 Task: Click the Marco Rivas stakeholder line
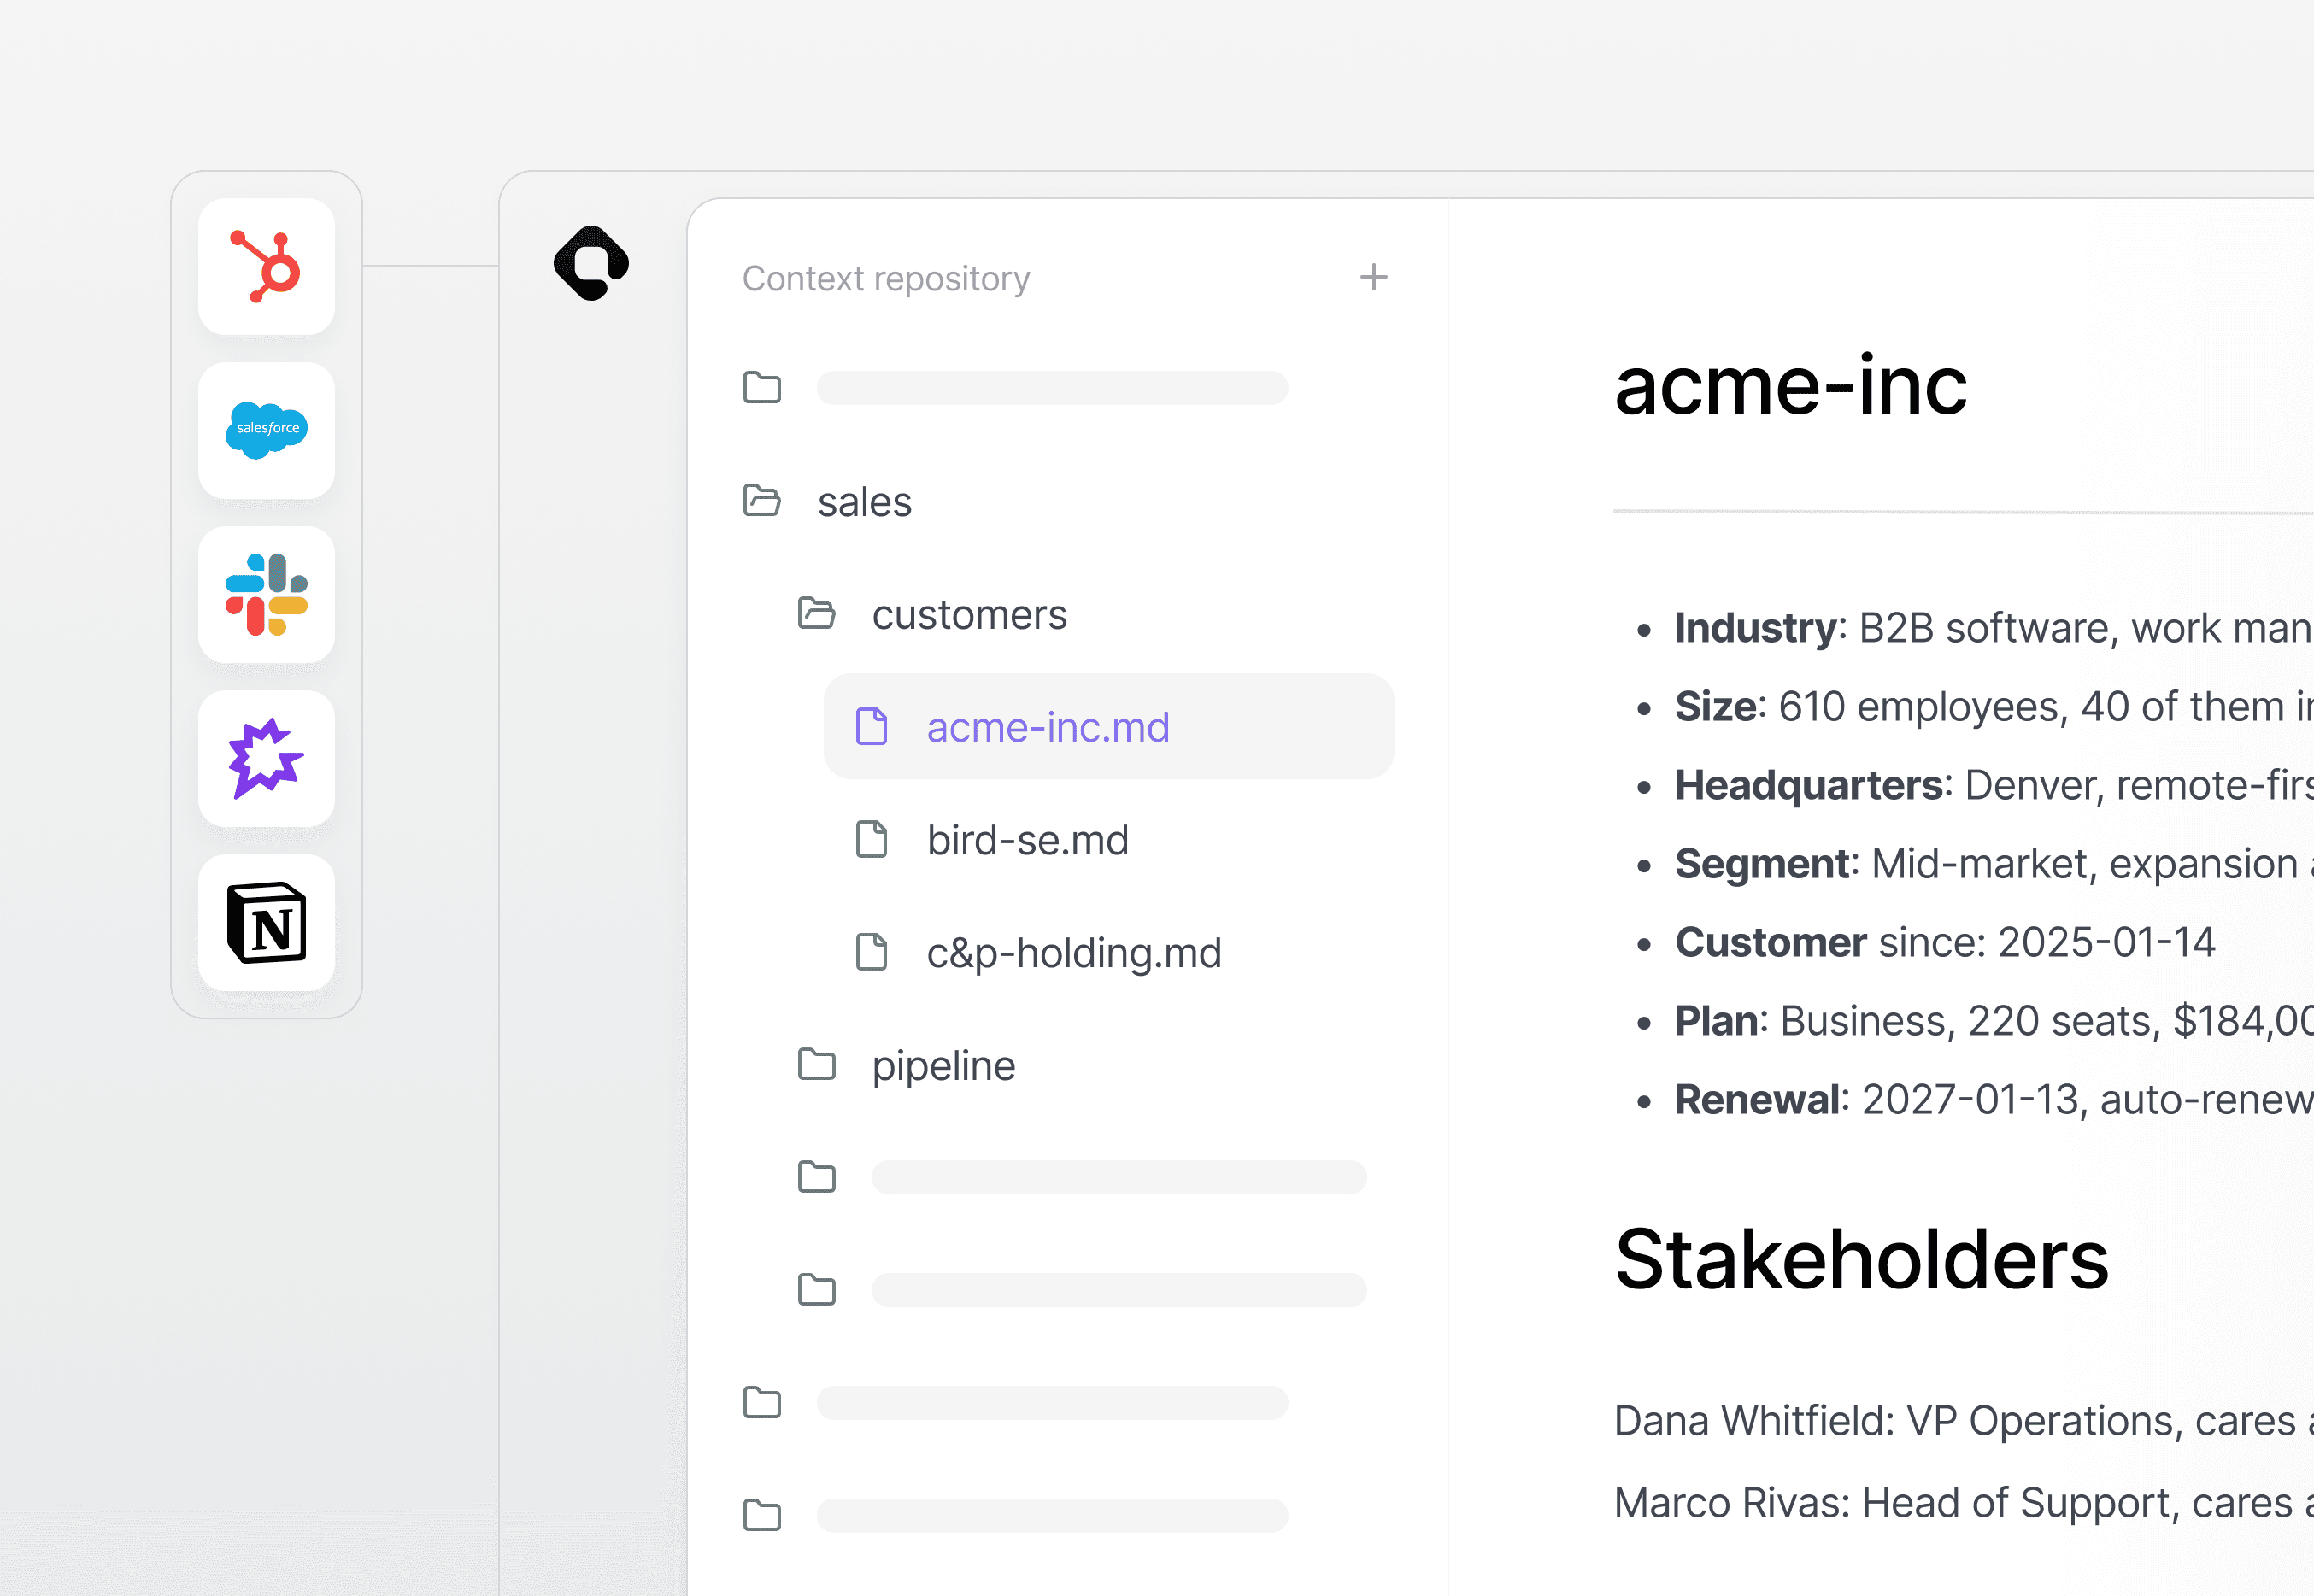pyautogui.click(x=1964, y=1503)
